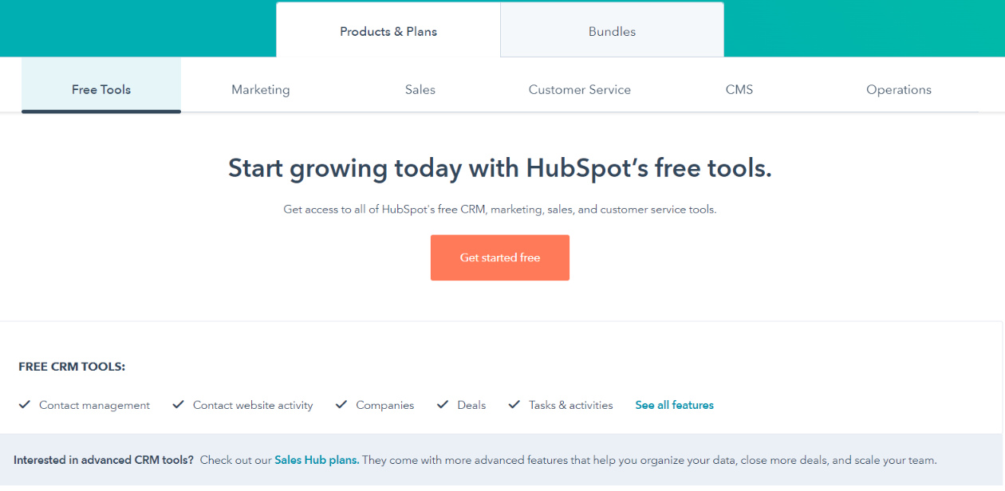Click the checkmark beside Contact website activity
The width and height of the screenshot is (1005, 491).
[178, 404]
